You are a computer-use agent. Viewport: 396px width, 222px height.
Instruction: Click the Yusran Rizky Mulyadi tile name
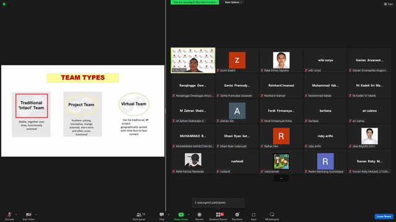(369, 161)
